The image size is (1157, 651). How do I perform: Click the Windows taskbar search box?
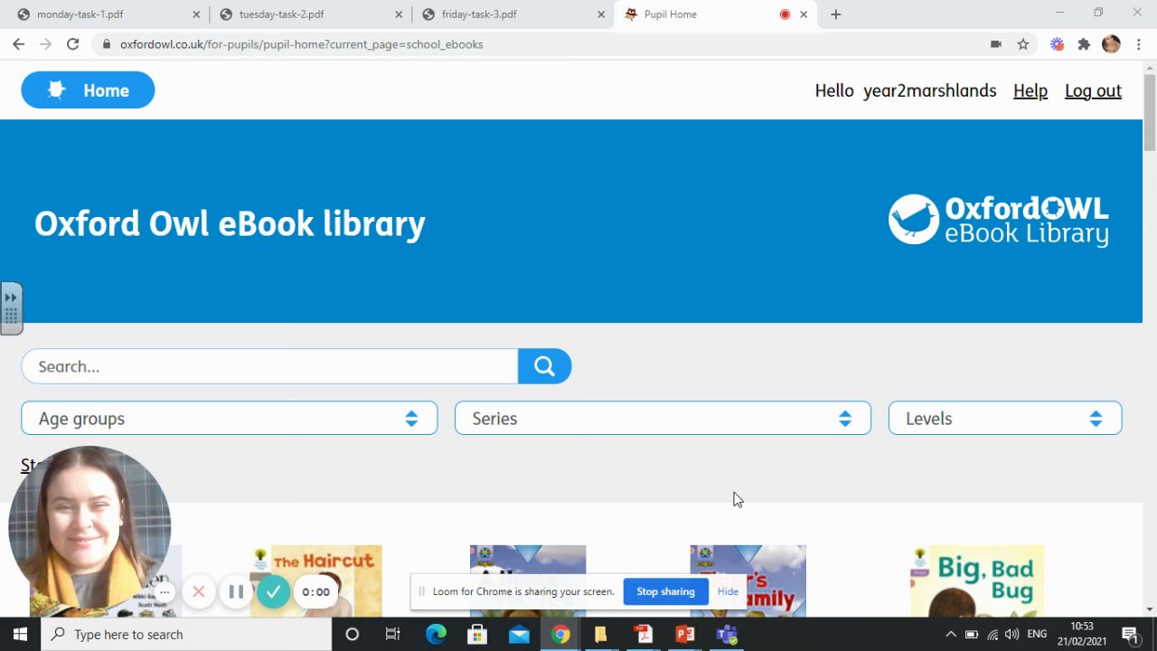pos(186,635)
